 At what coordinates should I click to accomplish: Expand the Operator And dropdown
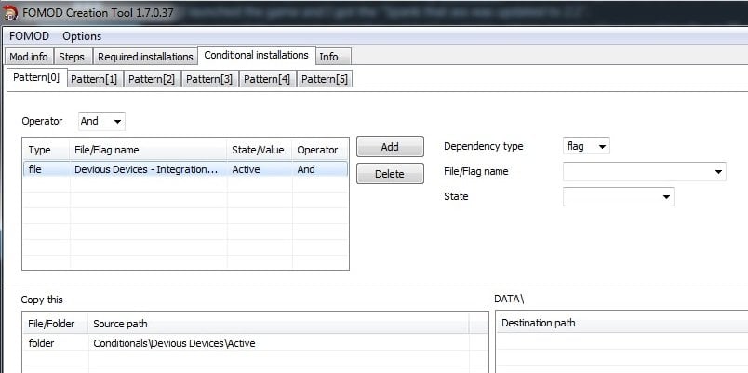[101, 121]
